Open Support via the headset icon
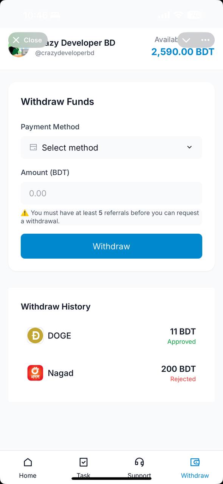The height and width of the screenshot is (484, 223). click(x=139, y=462)
